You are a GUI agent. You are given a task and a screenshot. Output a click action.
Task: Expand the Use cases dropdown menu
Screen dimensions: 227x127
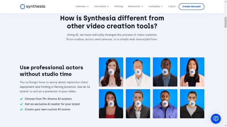click(102, 6)
